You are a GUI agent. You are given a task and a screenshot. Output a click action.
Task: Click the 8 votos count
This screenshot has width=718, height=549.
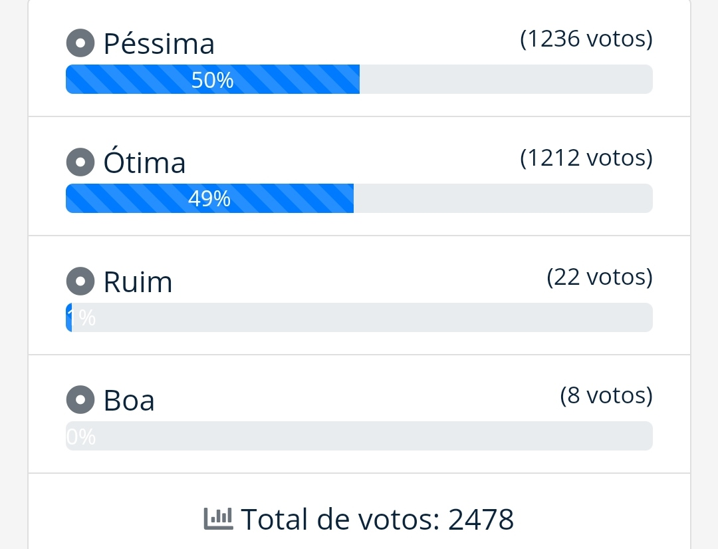coord(606,396)
